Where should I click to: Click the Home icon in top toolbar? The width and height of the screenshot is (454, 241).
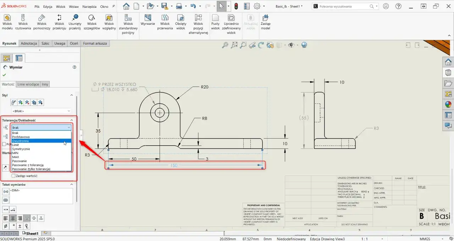pos(127,6)
